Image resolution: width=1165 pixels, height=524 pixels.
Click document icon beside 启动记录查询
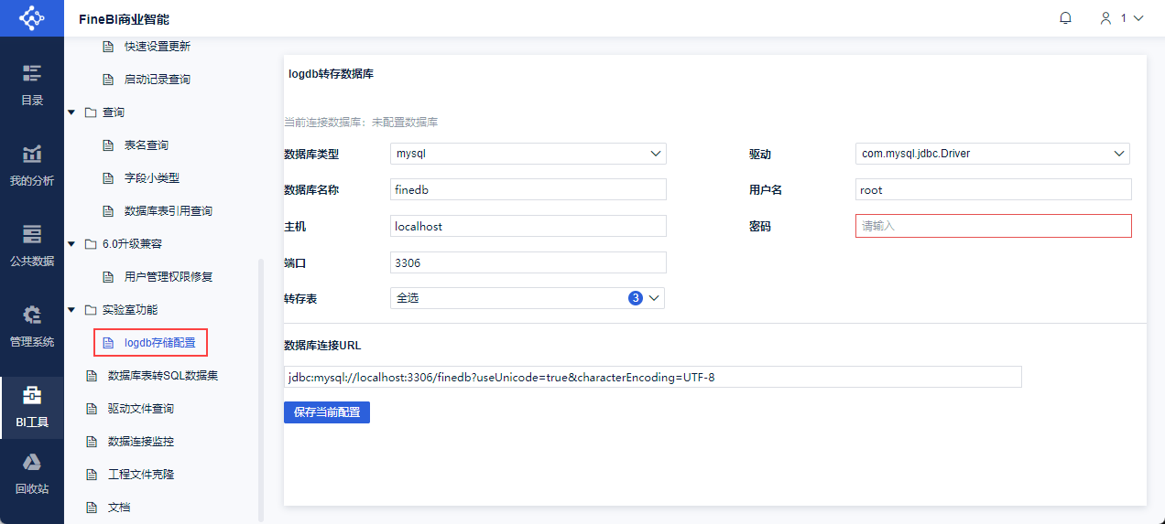(x=107, y=80)
